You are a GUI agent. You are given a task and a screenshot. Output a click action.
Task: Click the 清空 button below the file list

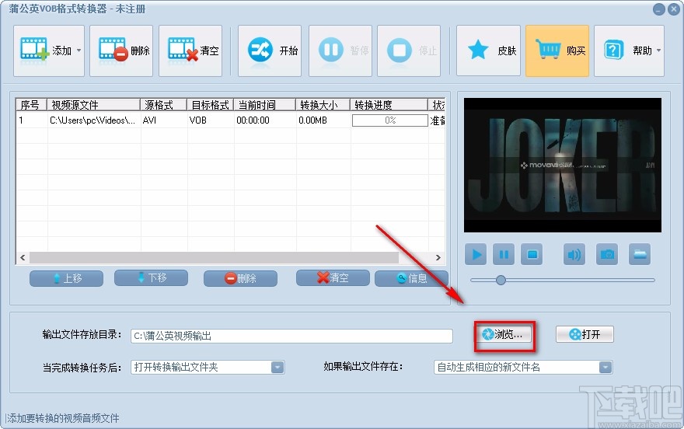pyautogui.click(x=333, y=277)
